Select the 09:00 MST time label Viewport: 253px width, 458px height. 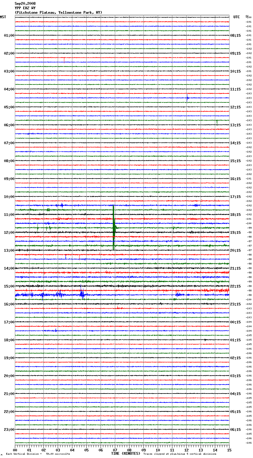[x=9, y=179]
